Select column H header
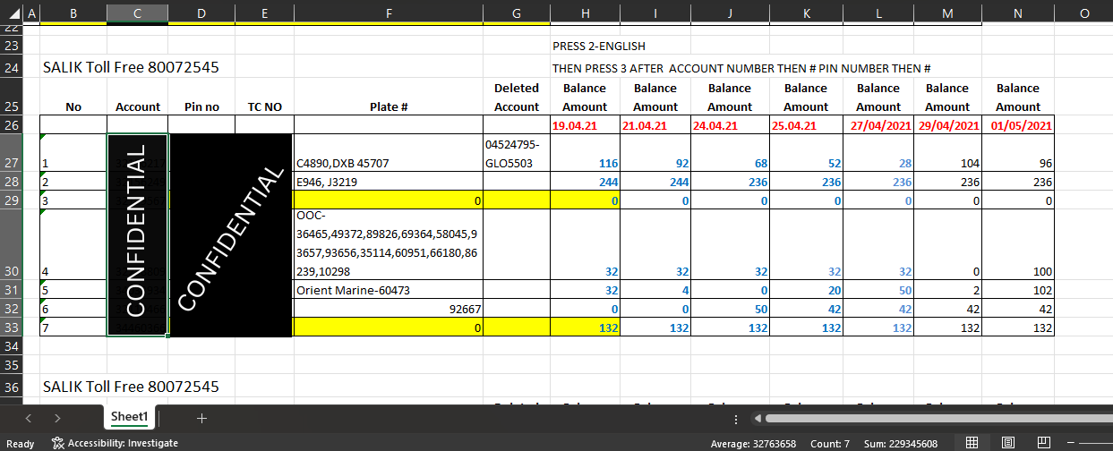The width and height of the screenshot is (1113, 451). point(584,13)
